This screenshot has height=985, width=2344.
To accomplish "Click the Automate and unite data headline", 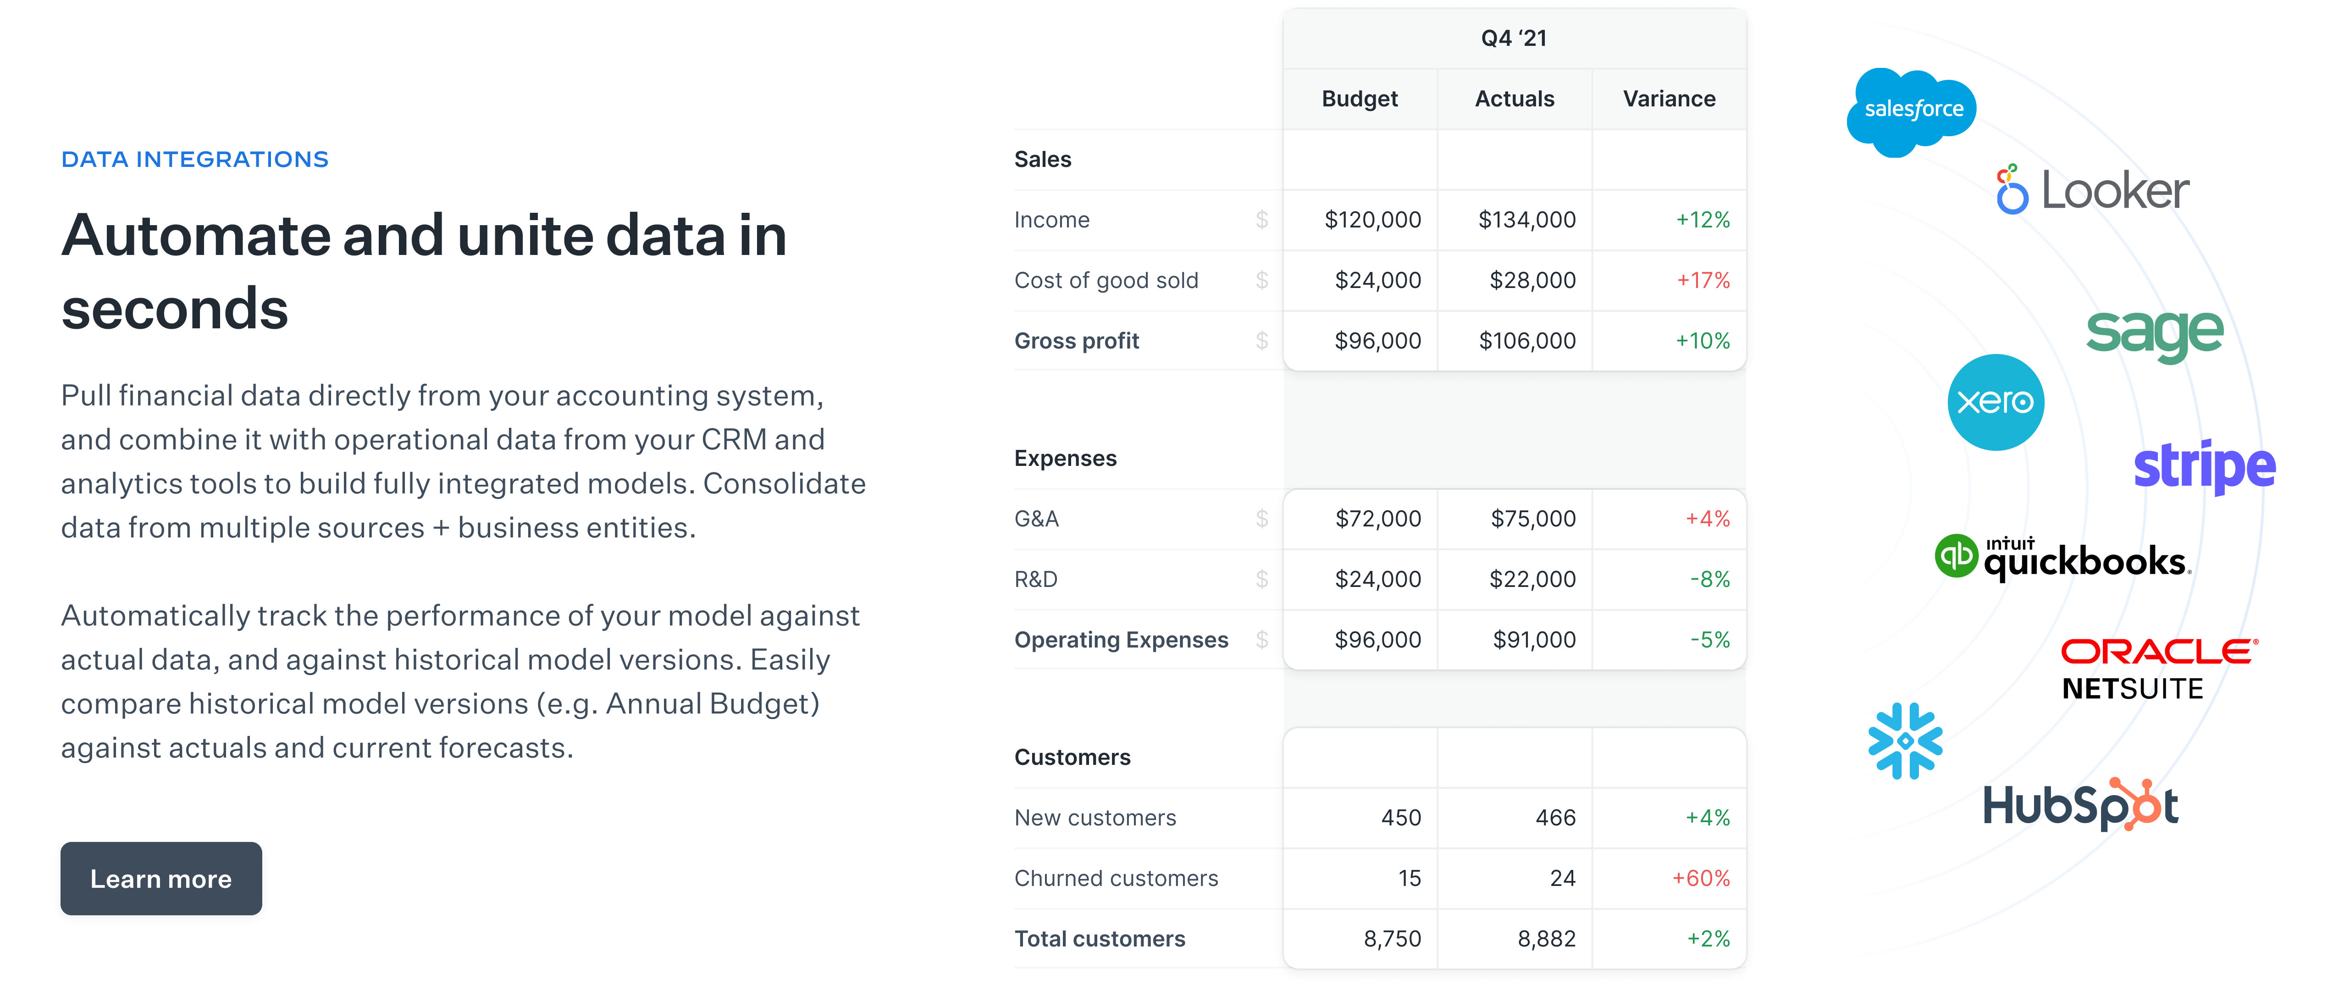I will pyautogui.click(x=424, y=271).
